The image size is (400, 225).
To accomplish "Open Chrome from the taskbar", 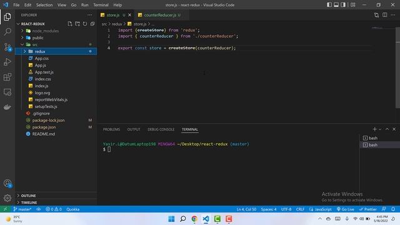I will pos(194,219).
